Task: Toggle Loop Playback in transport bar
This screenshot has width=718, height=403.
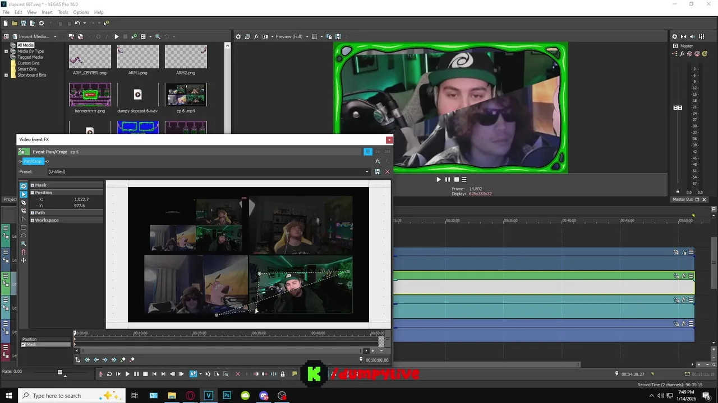Action: [109, 374]
